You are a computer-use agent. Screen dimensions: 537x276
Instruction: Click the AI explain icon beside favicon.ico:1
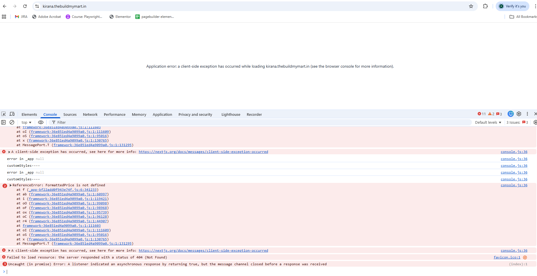pos(525,257)
